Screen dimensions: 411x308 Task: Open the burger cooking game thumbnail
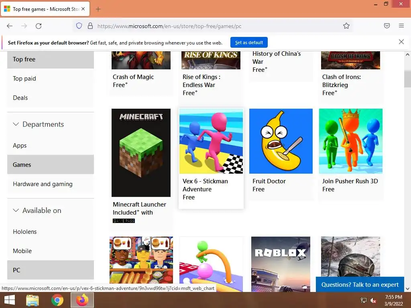click(x=141, y=260)
